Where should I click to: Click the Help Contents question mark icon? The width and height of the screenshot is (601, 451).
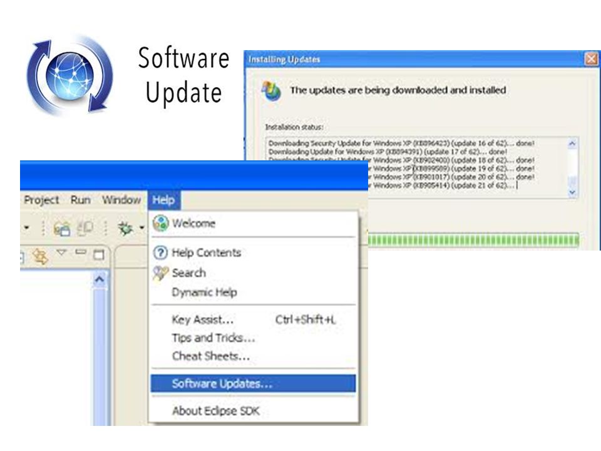160,252
